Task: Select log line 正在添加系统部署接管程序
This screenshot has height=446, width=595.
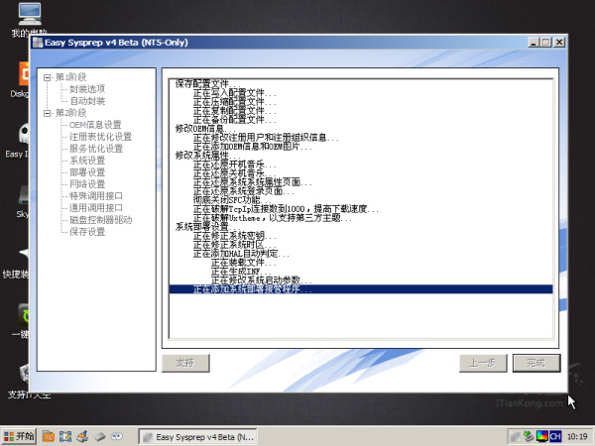Action: click(x=361, y=289)
